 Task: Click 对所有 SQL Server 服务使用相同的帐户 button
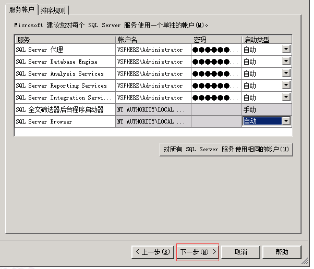tap(226, 149)
